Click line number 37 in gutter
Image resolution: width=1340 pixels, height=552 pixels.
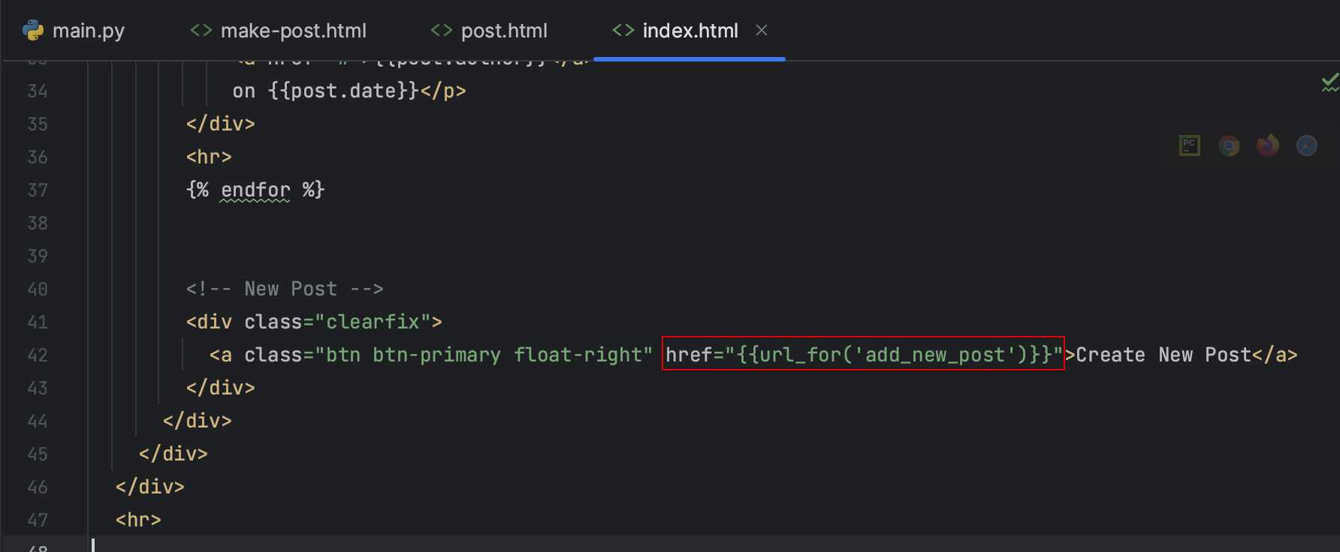tap(38, 190)
